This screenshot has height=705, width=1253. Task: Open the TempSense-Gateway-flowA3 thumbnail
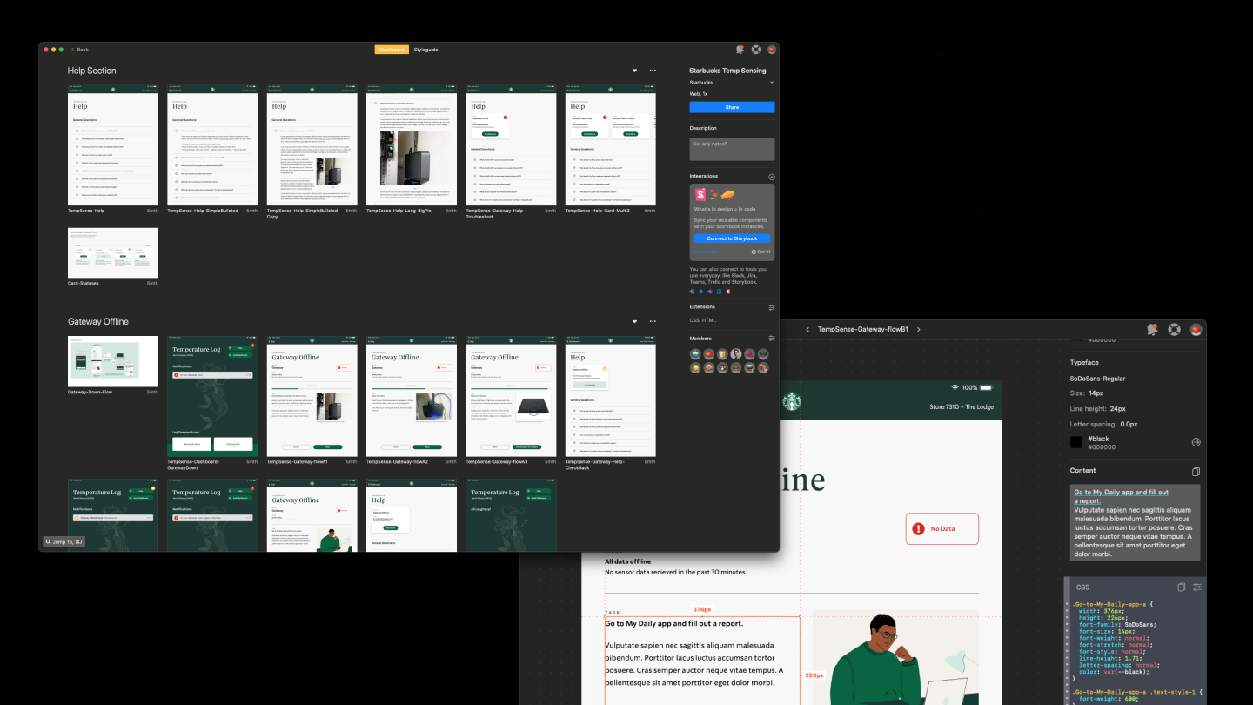click(511, 397)
